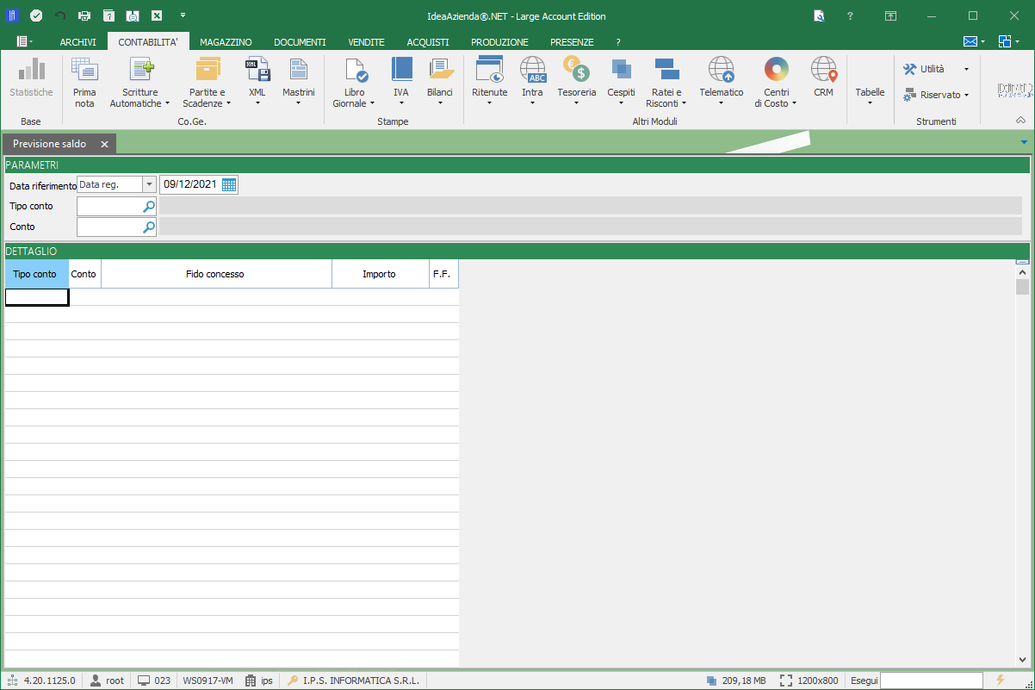This screenshot has width=1035, height=690.
Task: Switch to the MAGAZZINO ribbon tab
Action: tap(226, 42)
